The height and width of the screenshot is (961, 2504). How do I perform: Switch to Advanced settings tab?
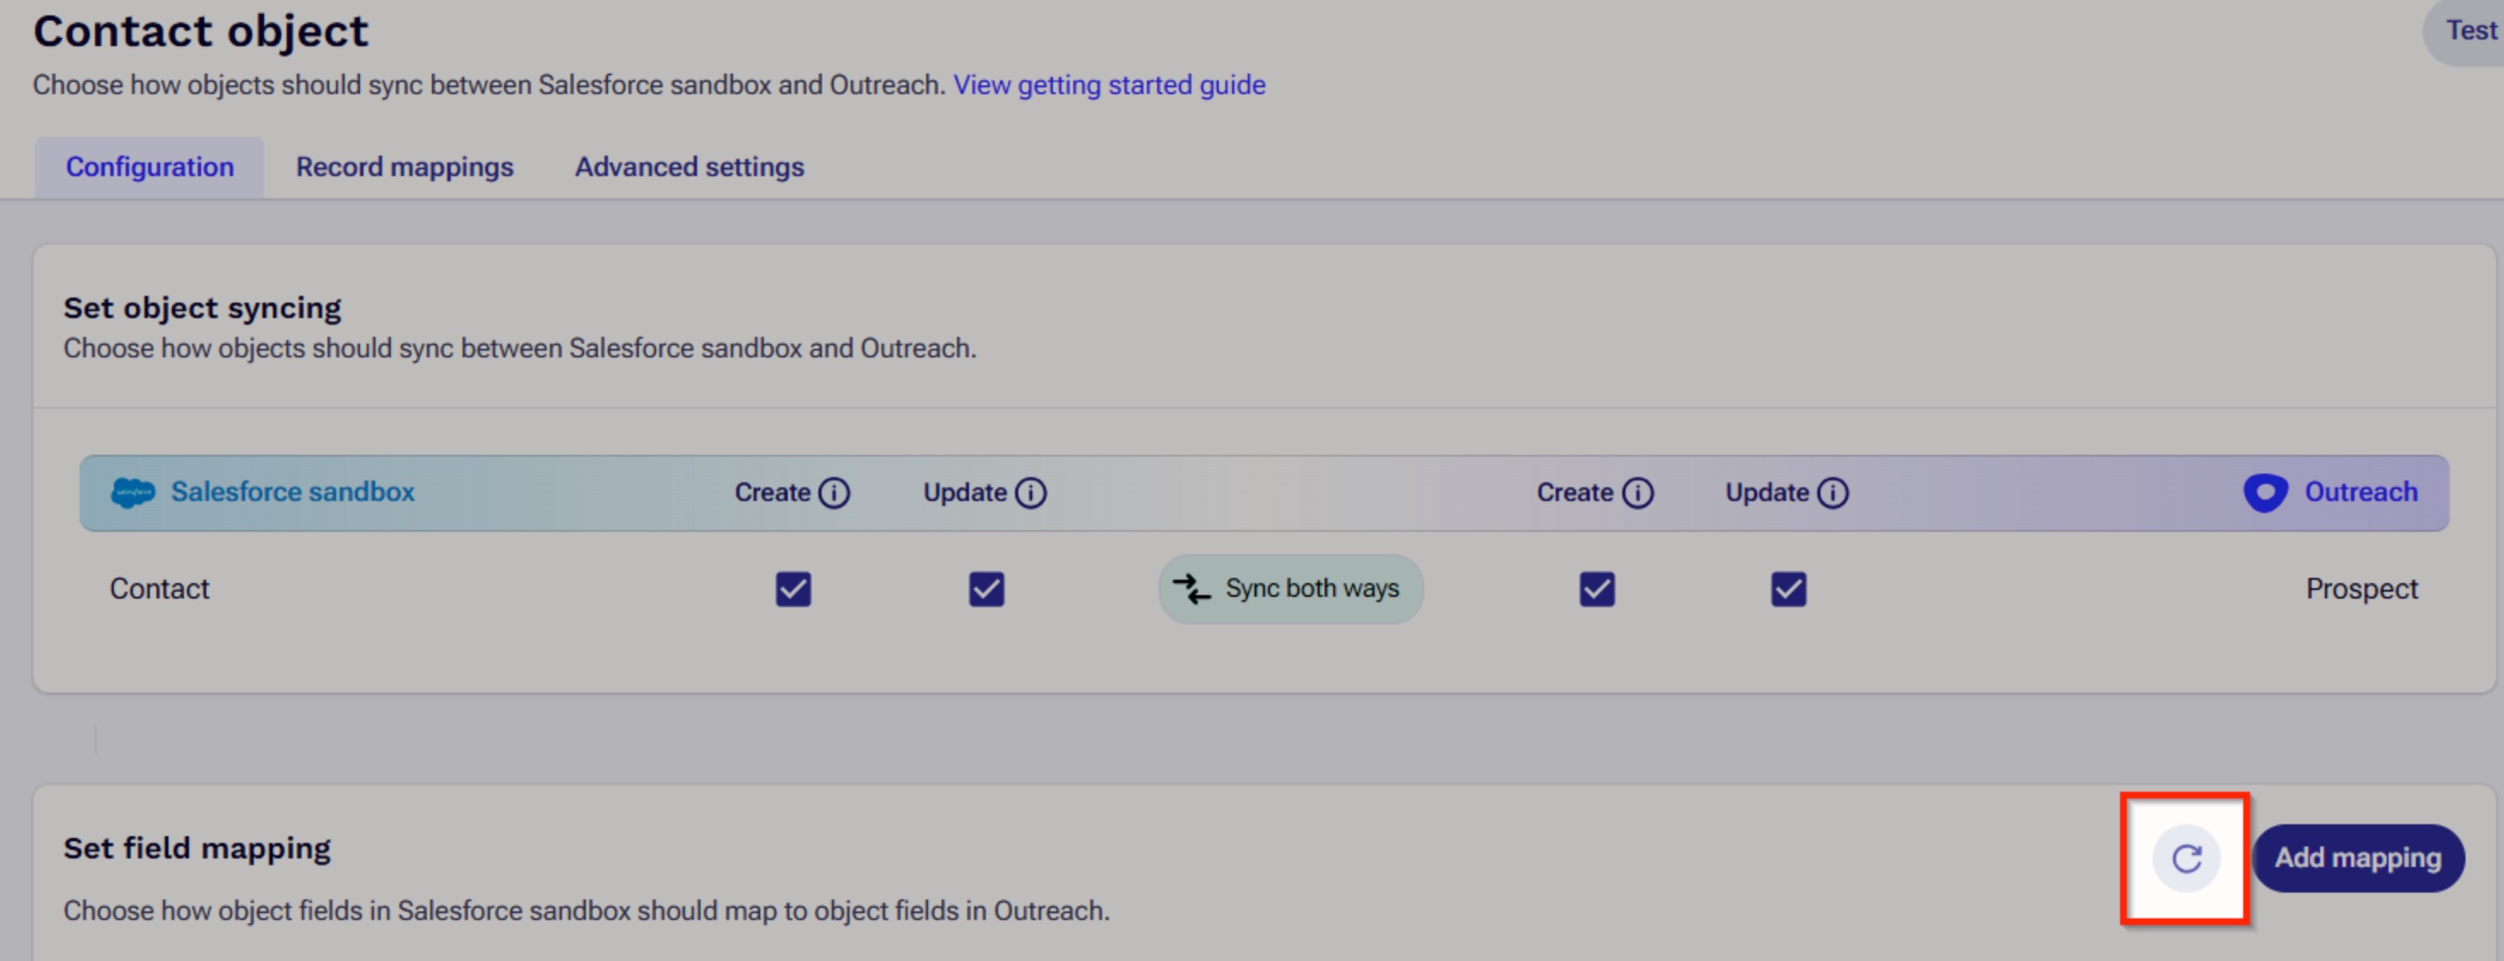pos(689,167)
